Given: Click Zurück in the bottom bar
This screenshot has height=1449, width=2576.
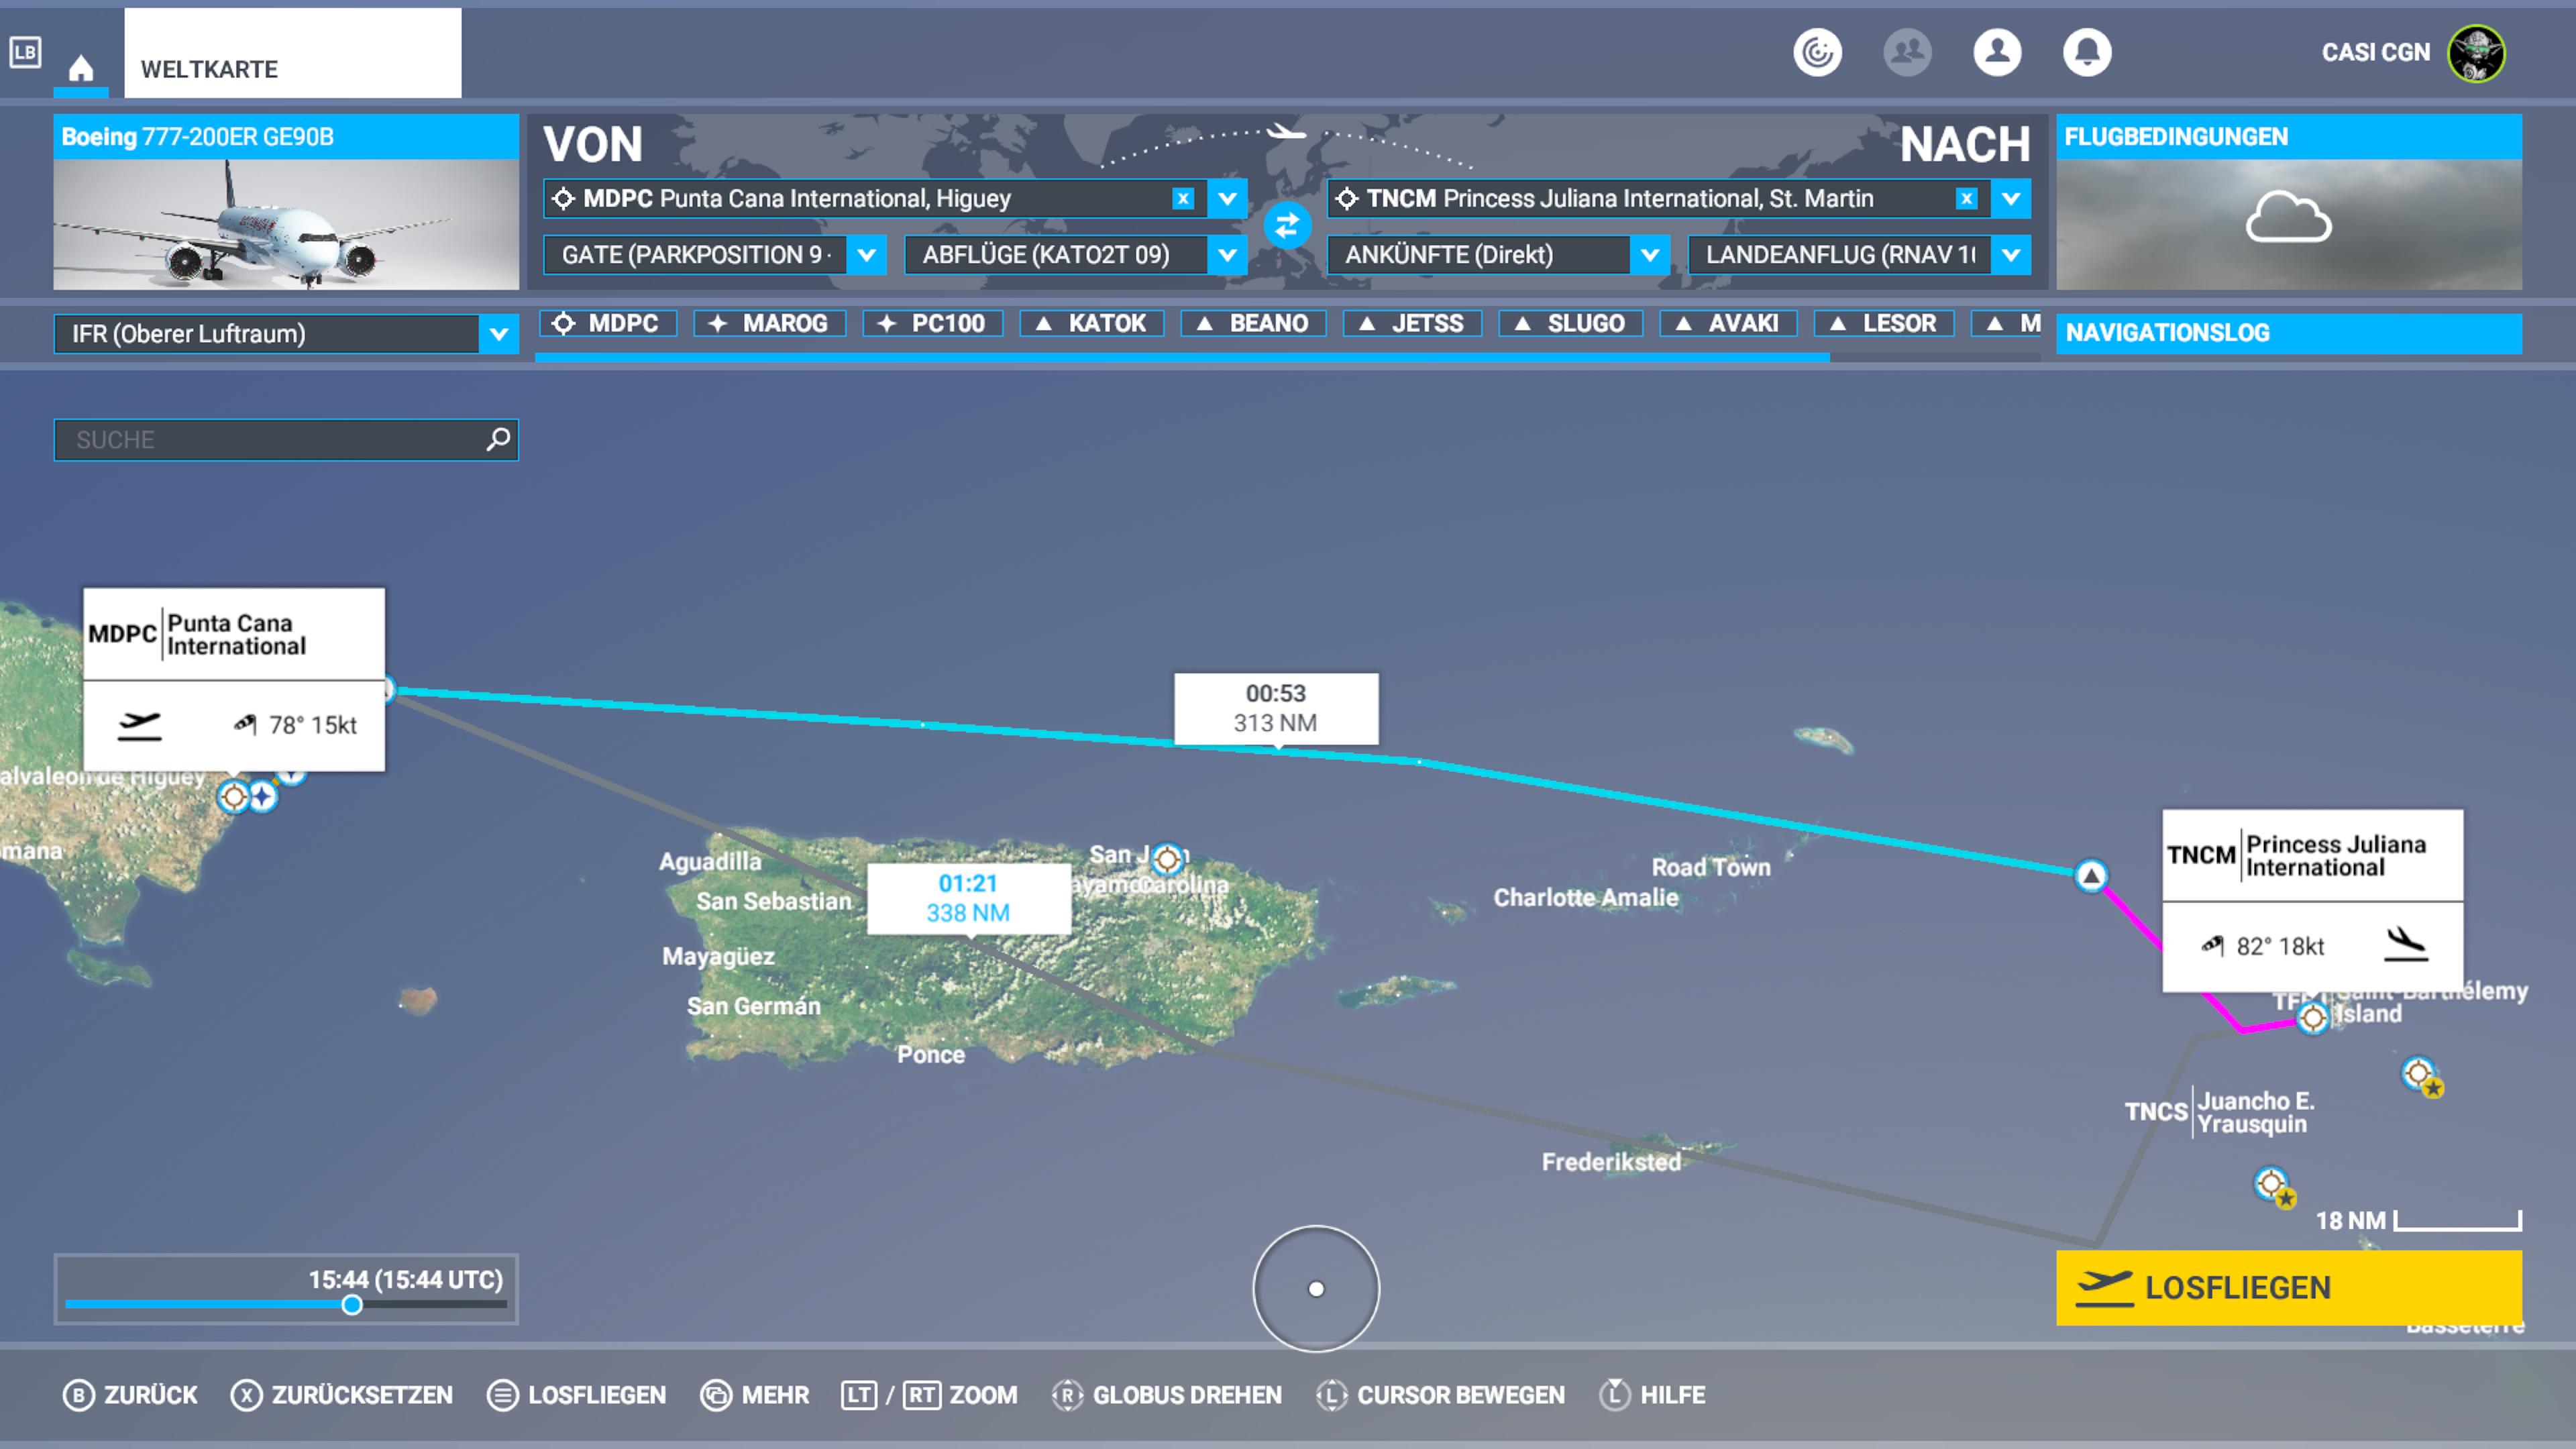Looking at the screenshot, I should (x=130, y=1394).
